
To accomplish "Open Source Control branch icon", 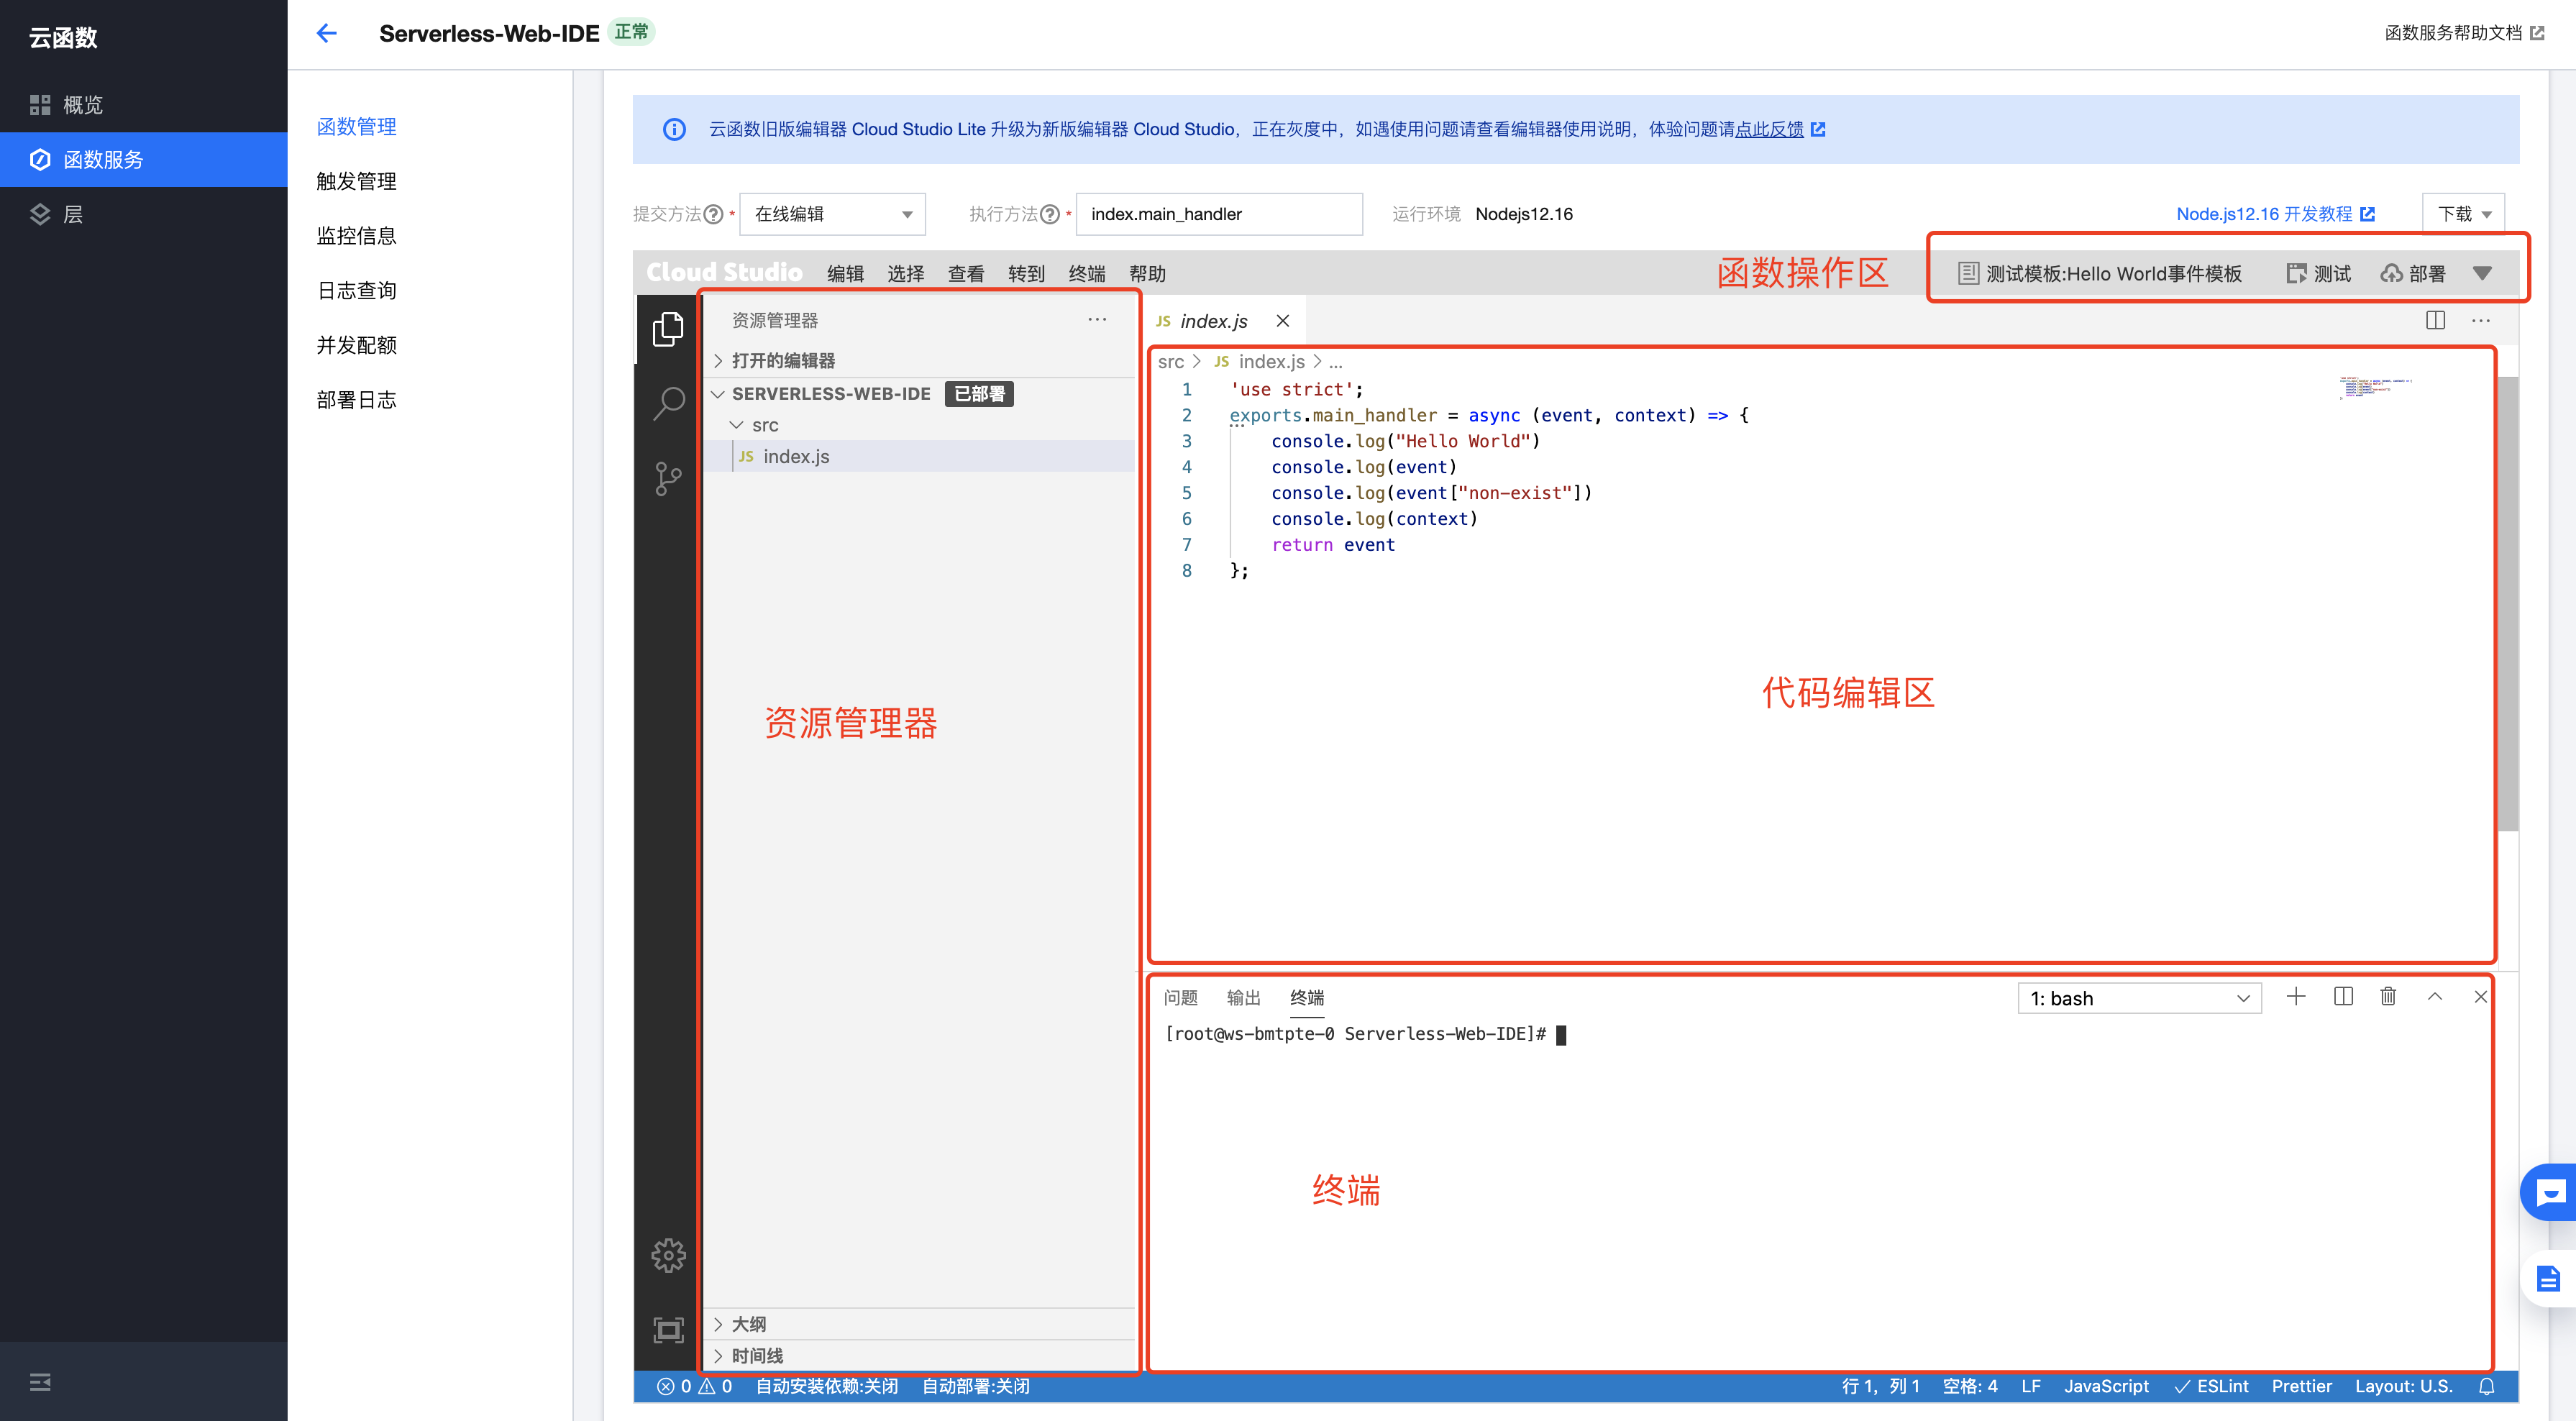I will point(668,479).
